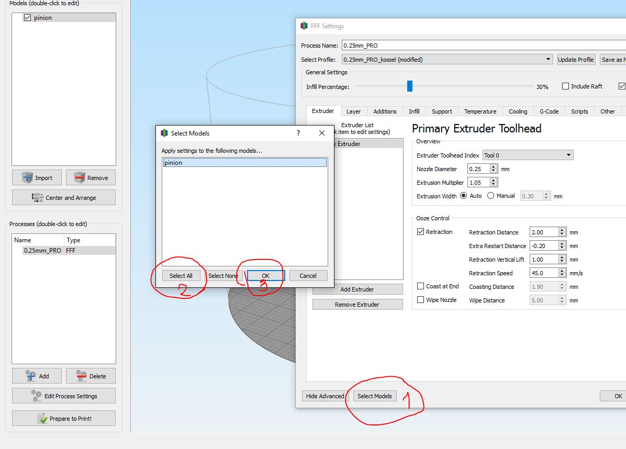The width and height of the screenshot is (626, 449).
Task: Click Select All in Select Models dialog
Action: tap(181, 276)
